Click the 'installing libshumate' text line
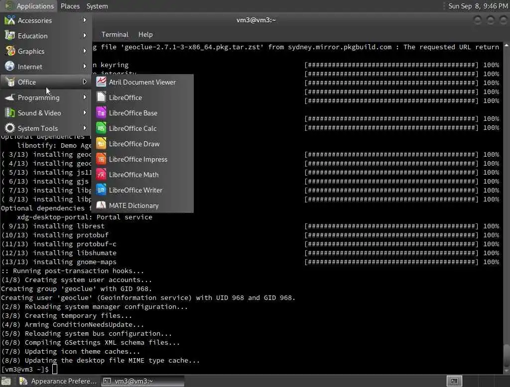 point(59,253)
